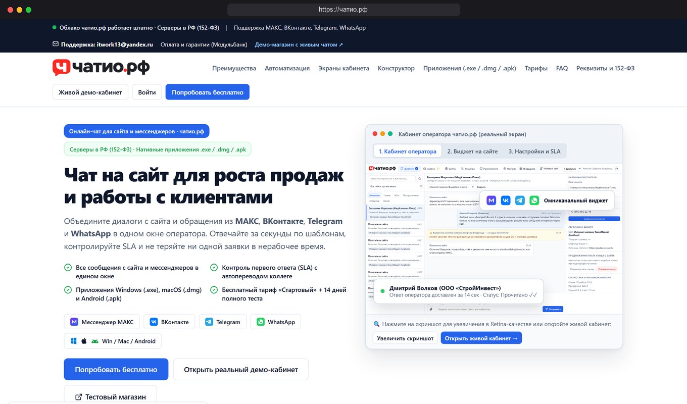The width and height of the screenshot is (687, 404).
Task: Click hero Попробовать бесплатно button below the channel chips
Action: [116, 369]
